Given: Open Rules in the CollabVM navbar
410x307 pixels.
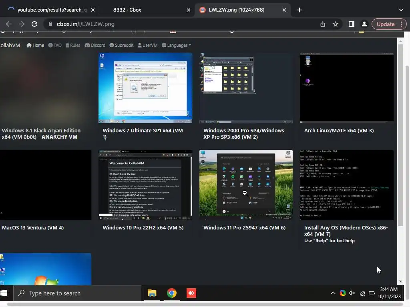Looking at the screenshot, I should [x=73, y=45].
